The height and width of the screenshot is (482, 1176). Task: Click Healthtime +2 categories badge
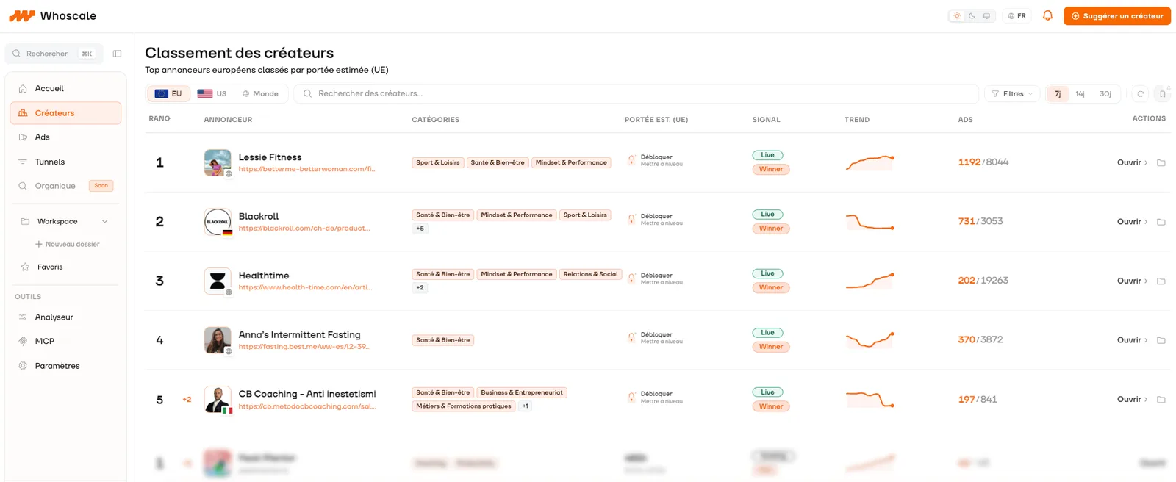(x=420, y=288)
